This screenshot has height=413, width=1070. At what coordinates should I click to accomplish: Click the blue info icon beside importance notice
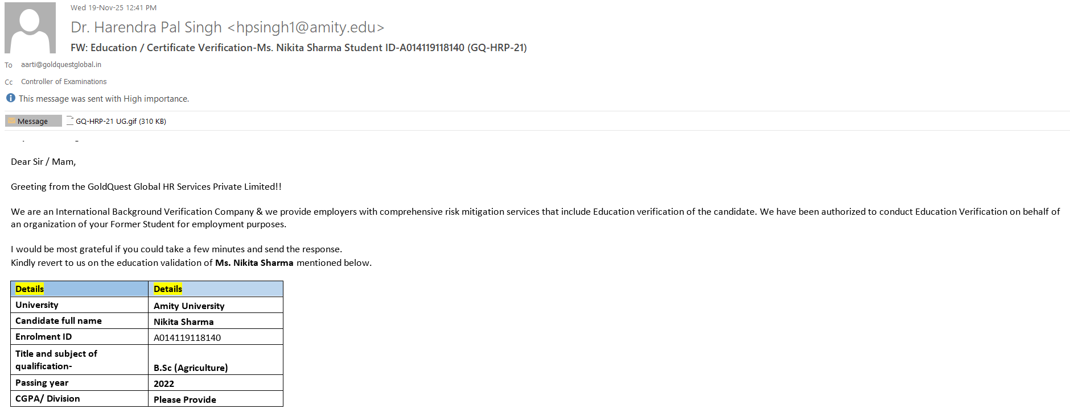pos(11,98)
